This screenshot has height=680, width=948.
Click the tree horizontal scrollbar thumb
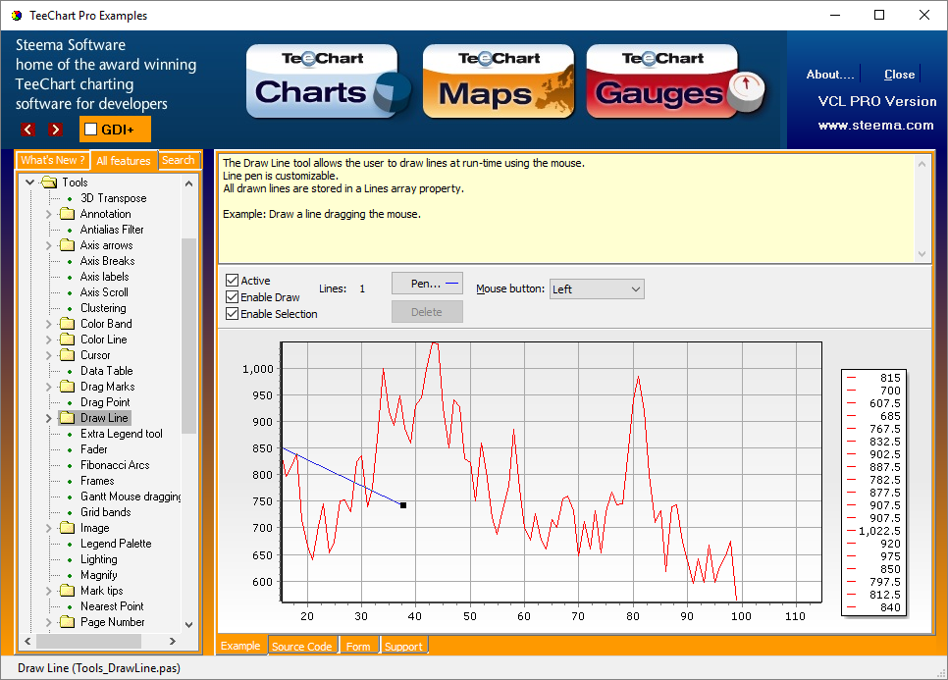tap(89, 641)
